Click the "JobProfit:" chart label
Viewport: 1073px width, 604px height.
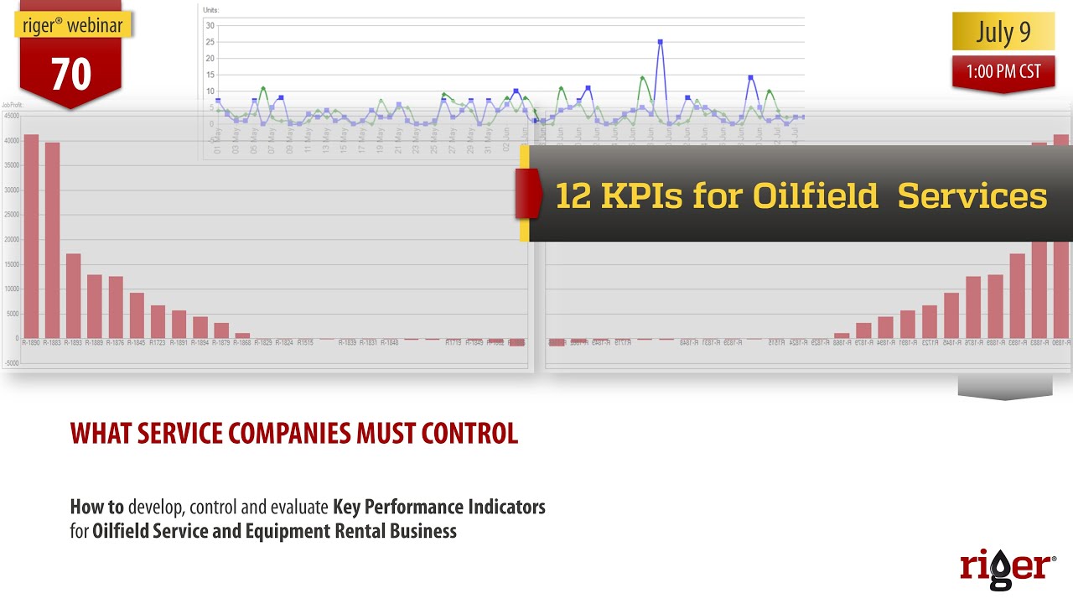tap(12, 106)
